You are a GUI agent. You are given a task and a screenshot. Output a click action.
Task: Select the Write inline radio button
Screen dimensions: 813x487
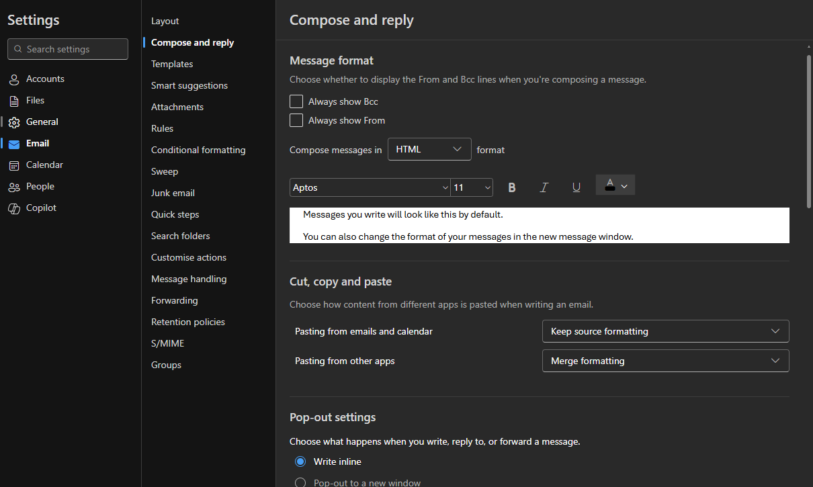click(300, 461)
